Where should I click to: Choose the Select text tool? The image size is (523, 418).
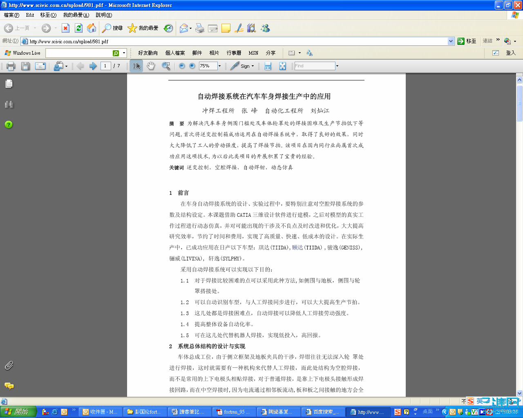coord(136,66)
